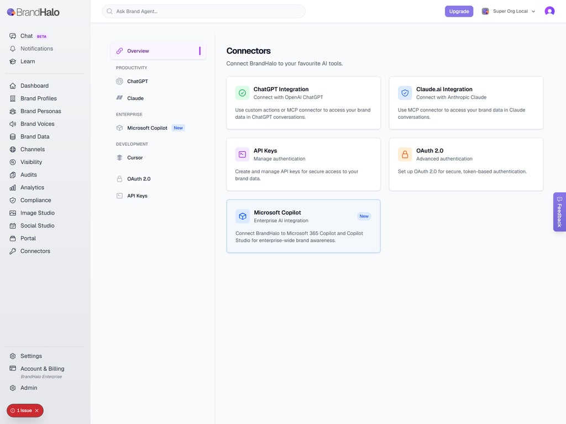Click the Upgrade button
Screen dimensions: 566x424
pos(459,11)
